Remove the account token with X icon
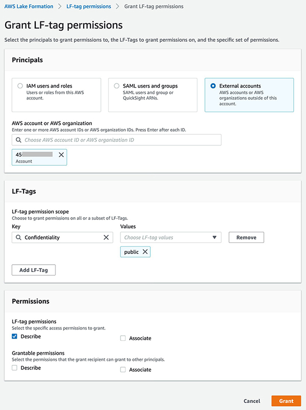The width and height of the screenshot is (306, 410). click(x=61, y=155)
